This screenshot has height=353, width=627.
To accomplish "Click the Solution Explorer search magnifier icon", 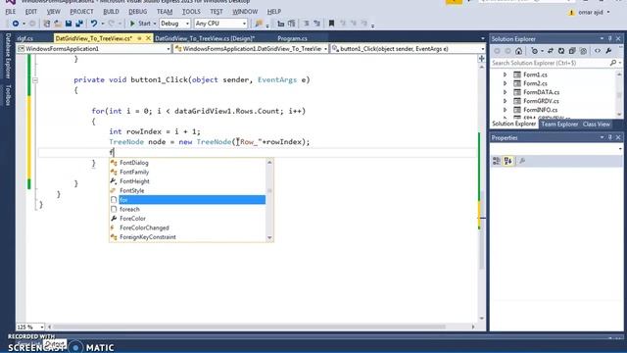I will [x=613, y=63].
